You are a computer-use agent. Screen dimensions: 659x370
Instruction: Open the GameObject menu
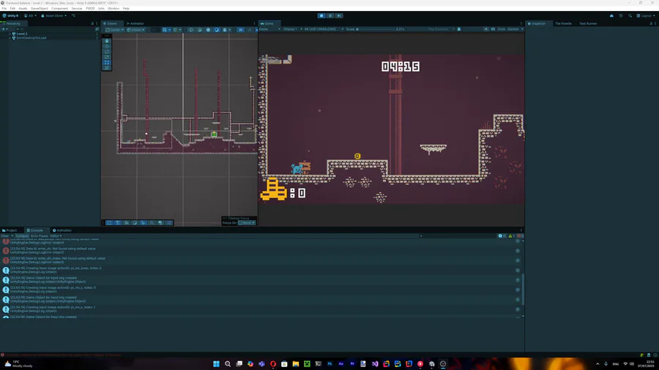click(x=39, y=8)
